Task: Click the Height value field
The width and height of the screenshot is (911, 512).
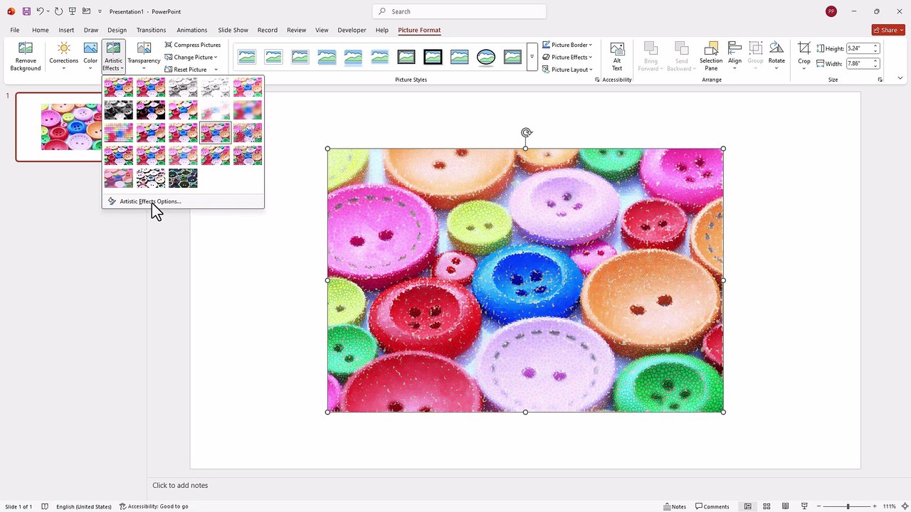Action: click(x=858, y=48)
